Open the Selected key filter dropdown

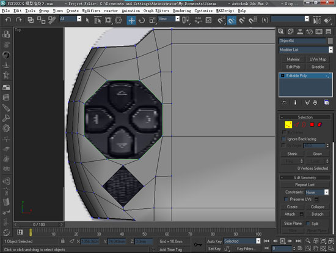(x=242, y=241)
